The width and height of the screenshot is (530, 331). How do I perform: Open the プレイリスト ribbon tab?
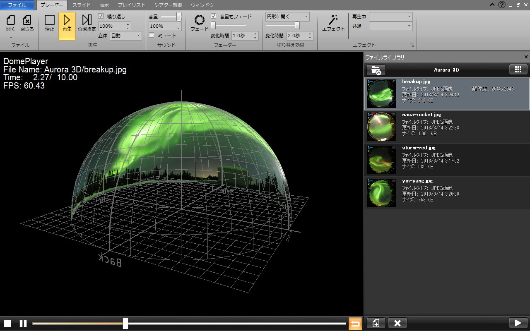(131, 5)
